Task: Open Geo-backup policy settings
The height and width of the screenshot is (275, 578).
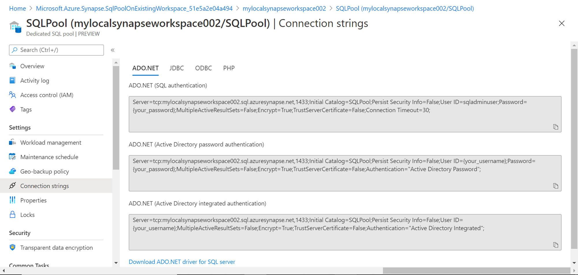Action: [x=45, y=172]
